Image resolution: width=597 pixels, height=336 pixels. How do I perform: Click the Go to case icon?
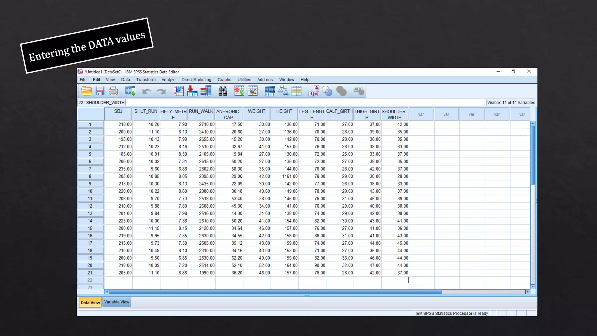pos(179,91)
